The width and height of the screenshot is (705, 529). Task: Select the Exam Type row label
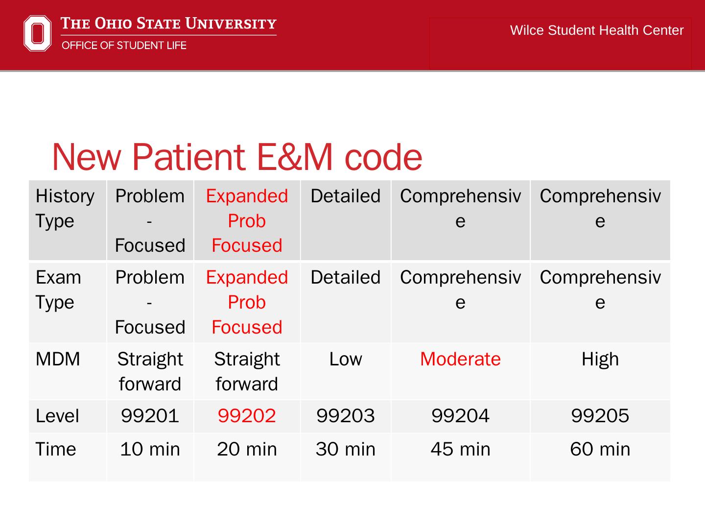point(59,289)
